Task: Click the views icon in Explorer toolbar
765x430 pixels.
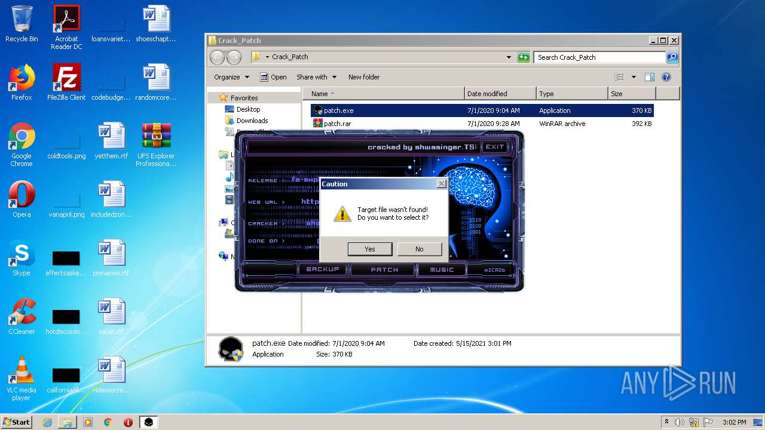Action: (x=619, y=77)
